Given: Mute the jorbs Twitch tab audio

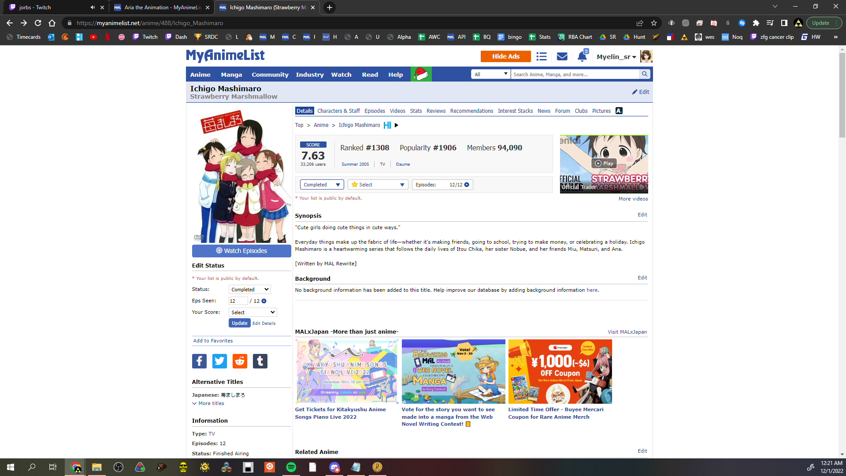Looking at the screenshot, I should coord(93,7).
